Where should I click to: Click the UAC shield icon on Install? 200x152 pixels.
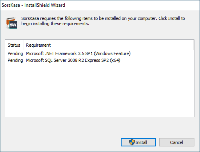(132, 142)
